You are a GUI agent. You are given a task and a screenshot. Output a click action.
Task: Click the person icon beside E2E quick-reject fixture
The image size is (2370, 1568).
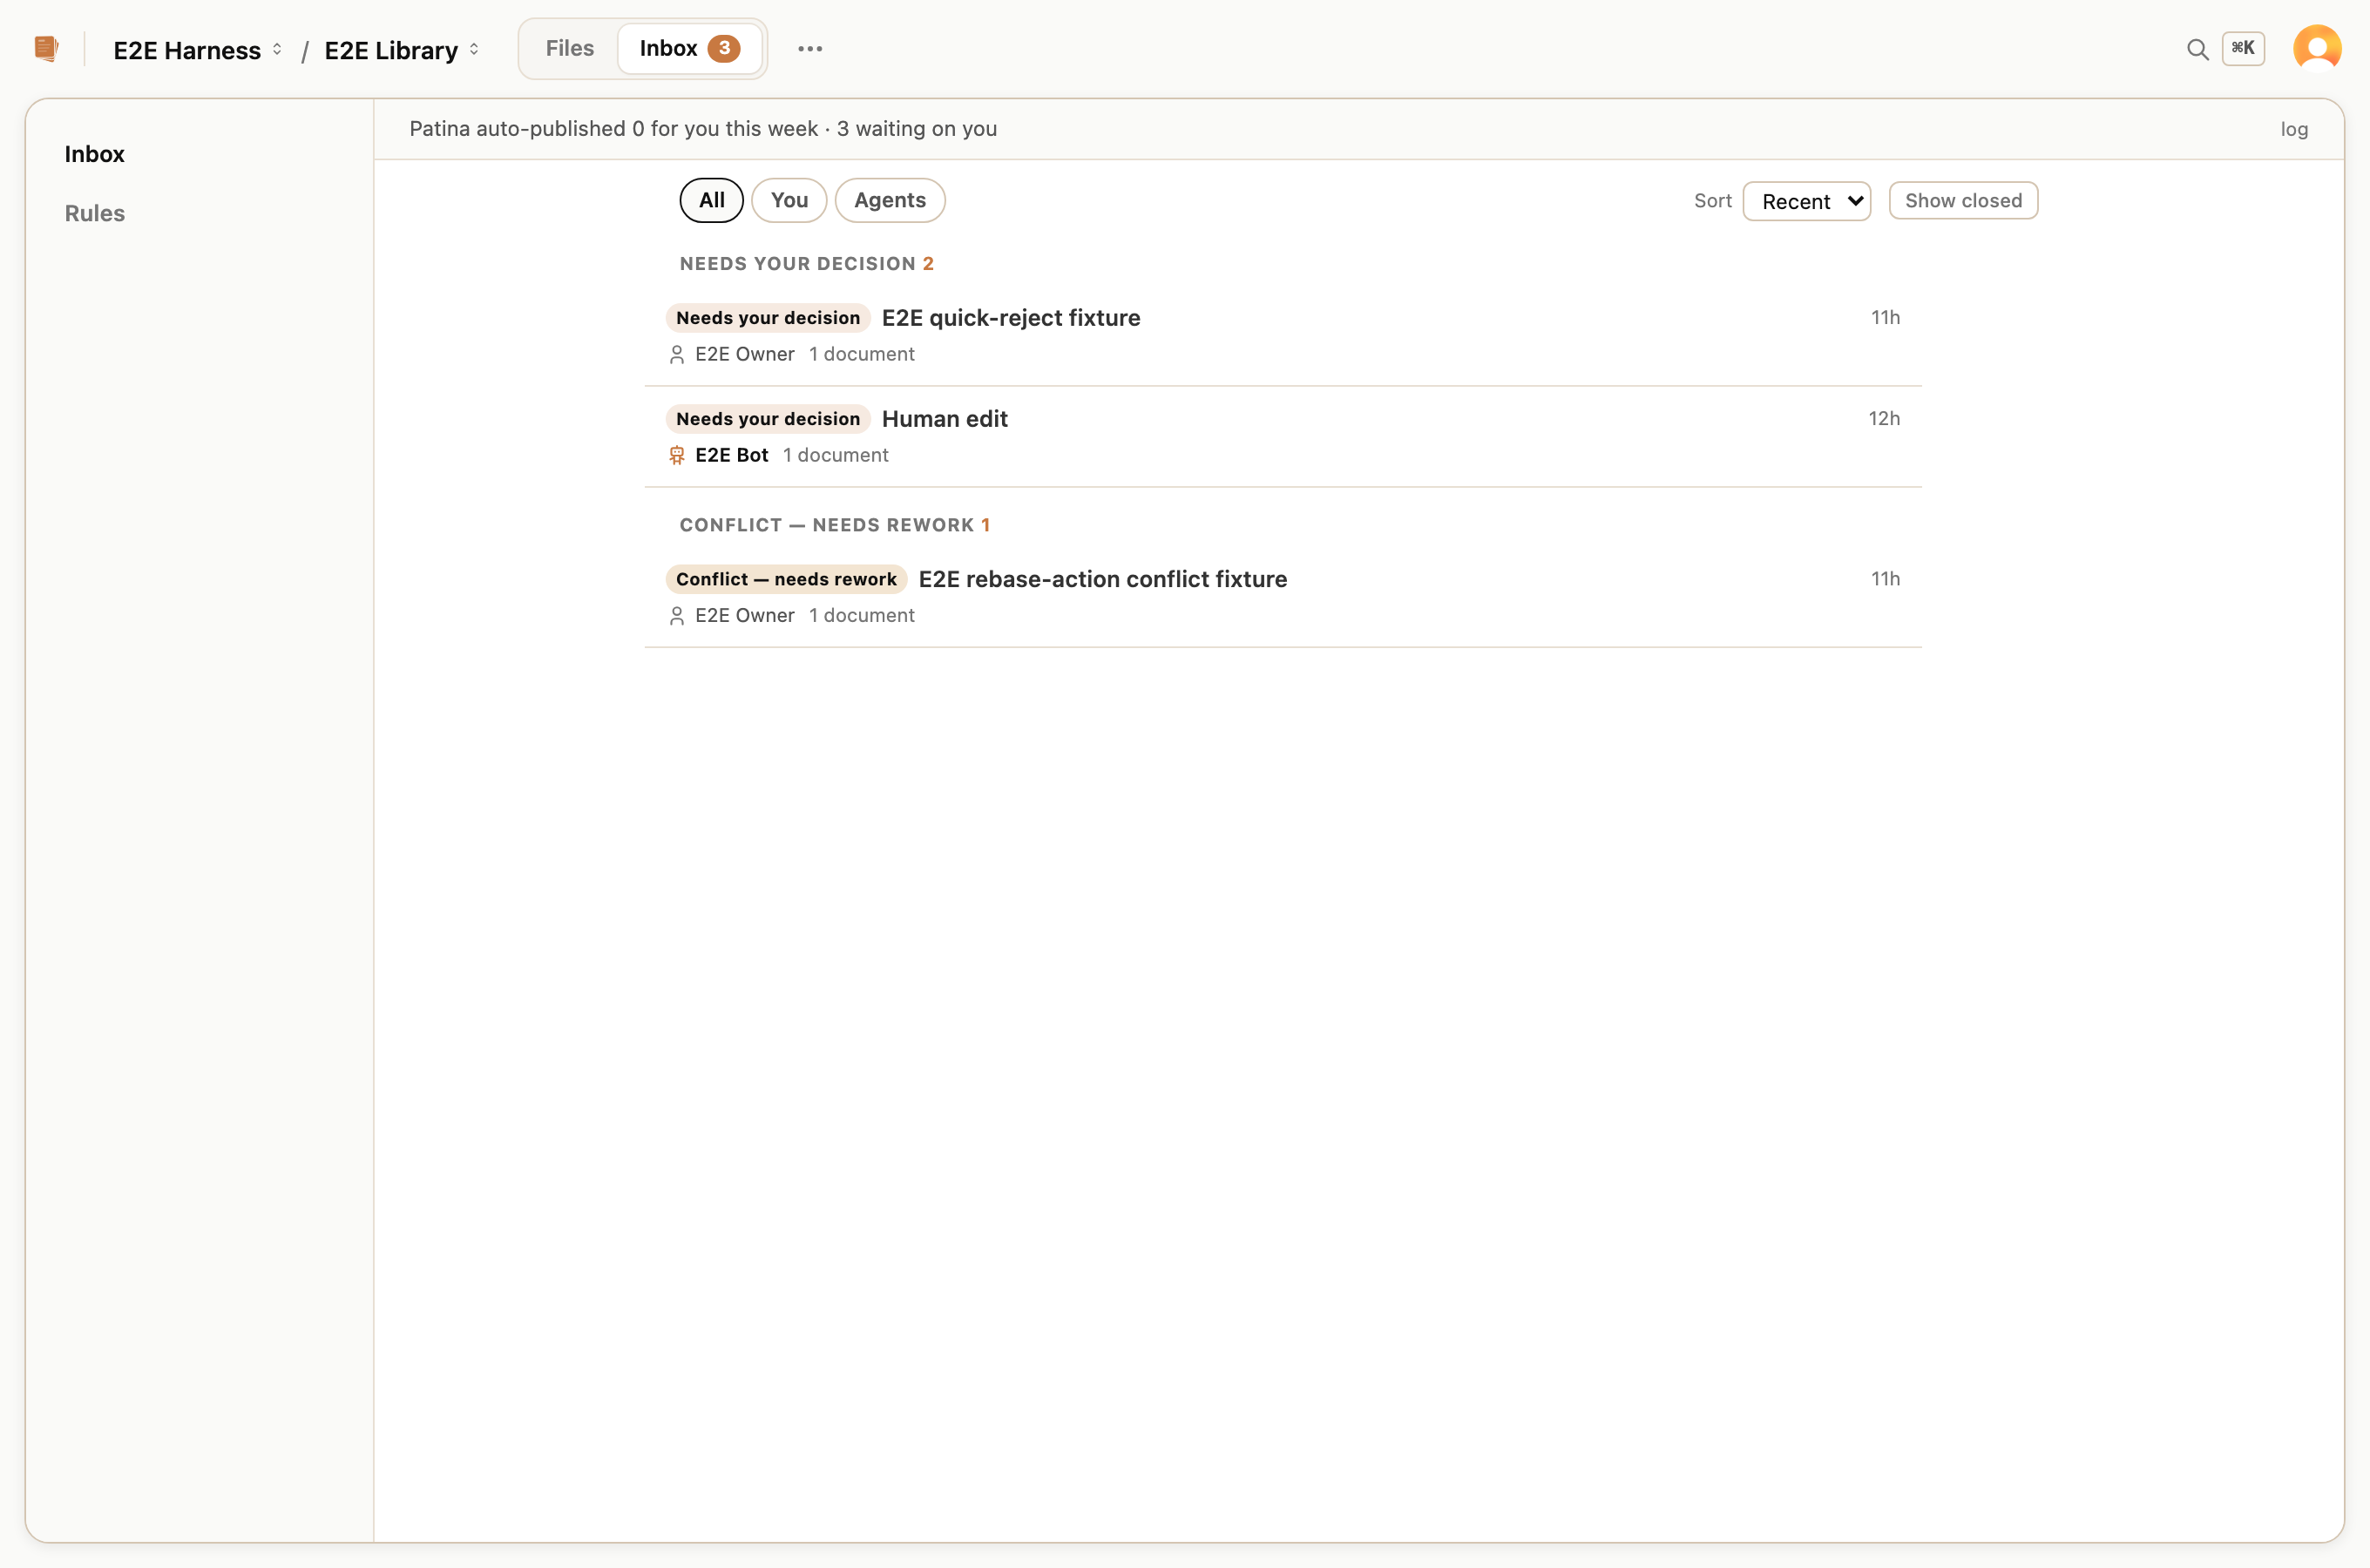(677, 355)
